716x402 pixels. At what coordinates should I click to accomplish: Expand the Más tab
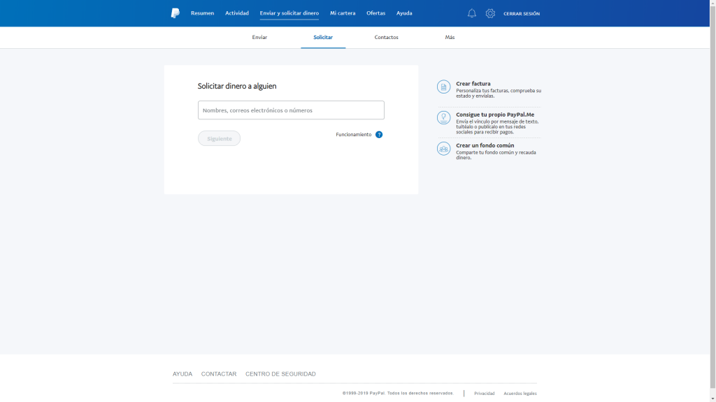450,37
